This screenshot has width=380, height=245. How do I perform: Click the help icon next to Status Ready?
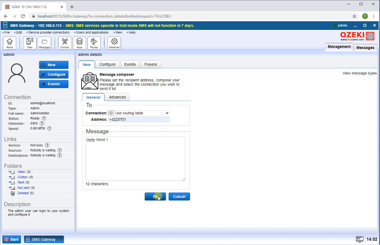coord(44,118)
